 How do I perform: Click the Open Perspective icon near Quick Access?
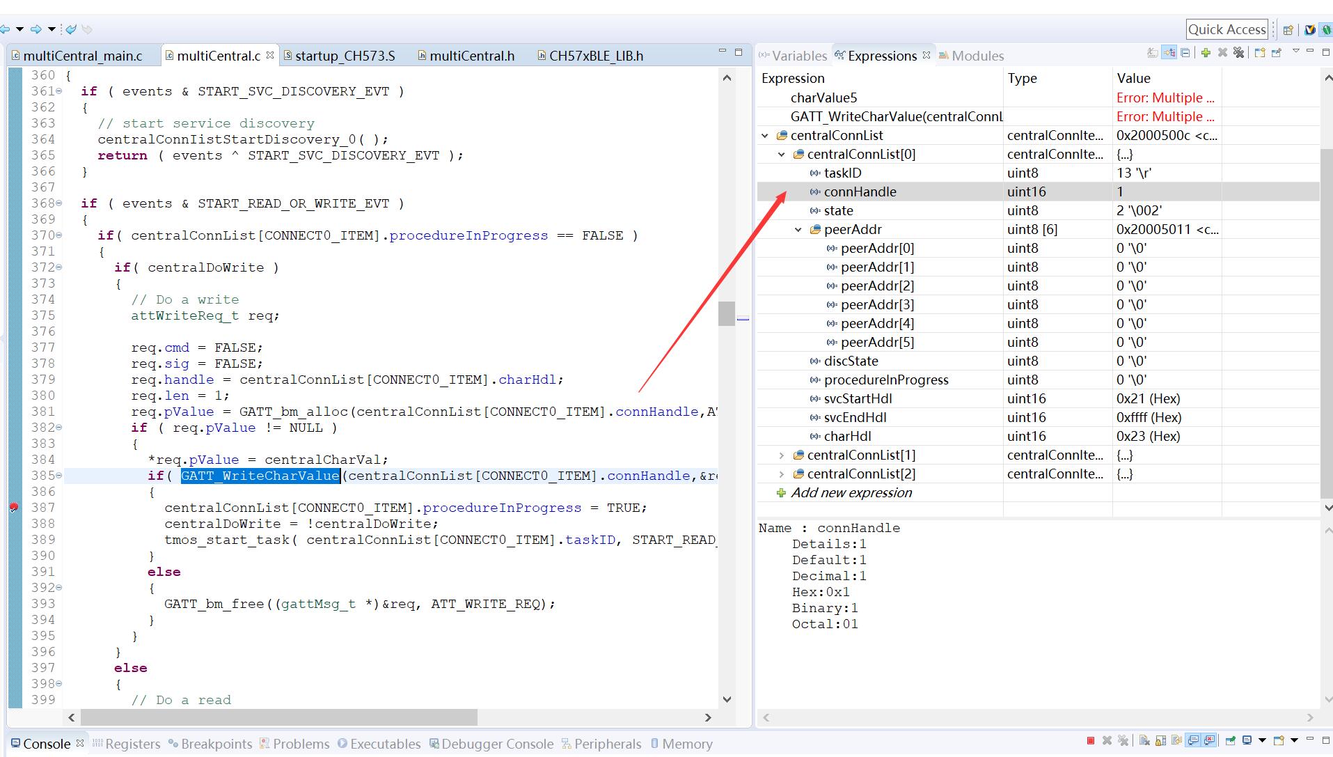pyautogui.click(x=1288, y=30)
